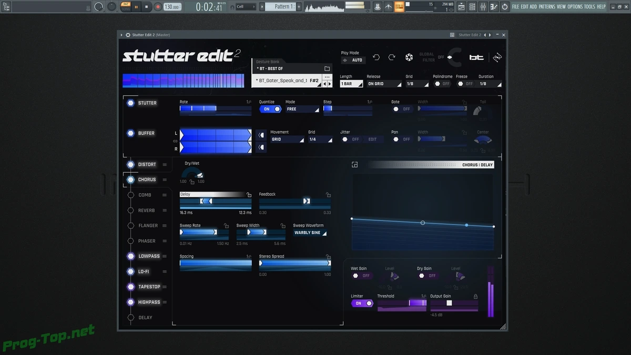Open the Length 1 BAR dropdown
Image resolution: width=631 pixels, height=355 pixels.
(351, 84)
